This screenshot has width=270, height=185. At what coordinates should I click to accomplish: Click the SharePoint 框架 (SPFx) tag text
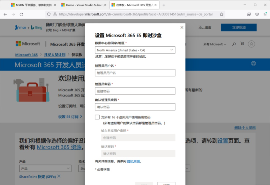38,177
